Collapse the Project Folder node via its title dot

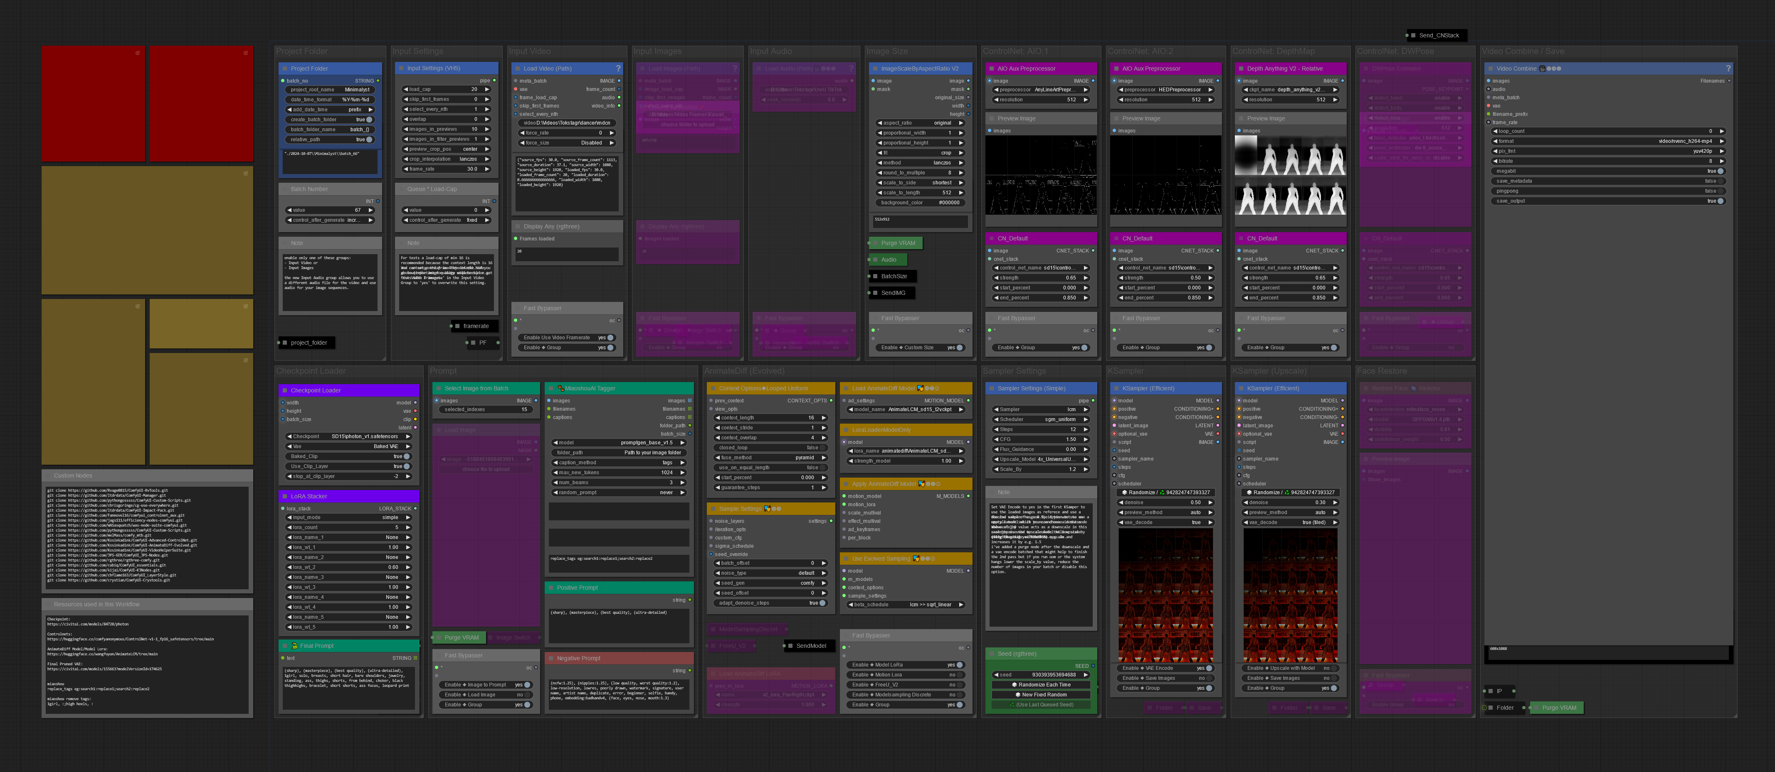284,69
